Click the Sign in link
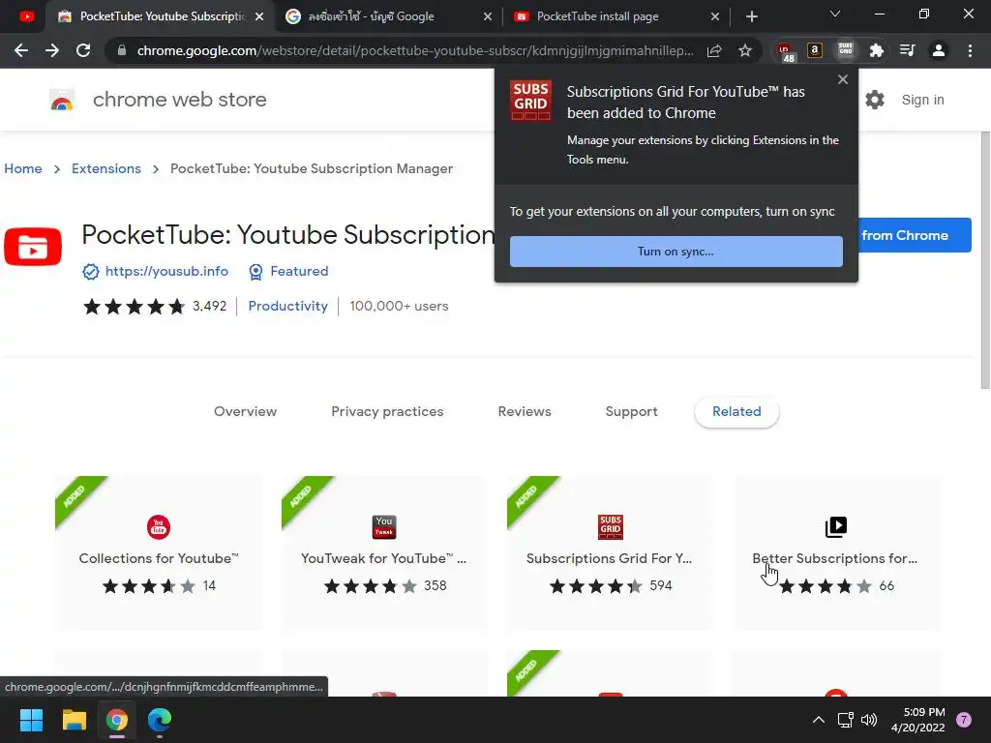The width and height of the screenshot is (991, 743). pos(922,100)
